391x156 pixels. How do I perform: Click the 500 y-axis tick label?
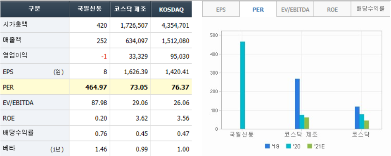(x=214, y=35)
